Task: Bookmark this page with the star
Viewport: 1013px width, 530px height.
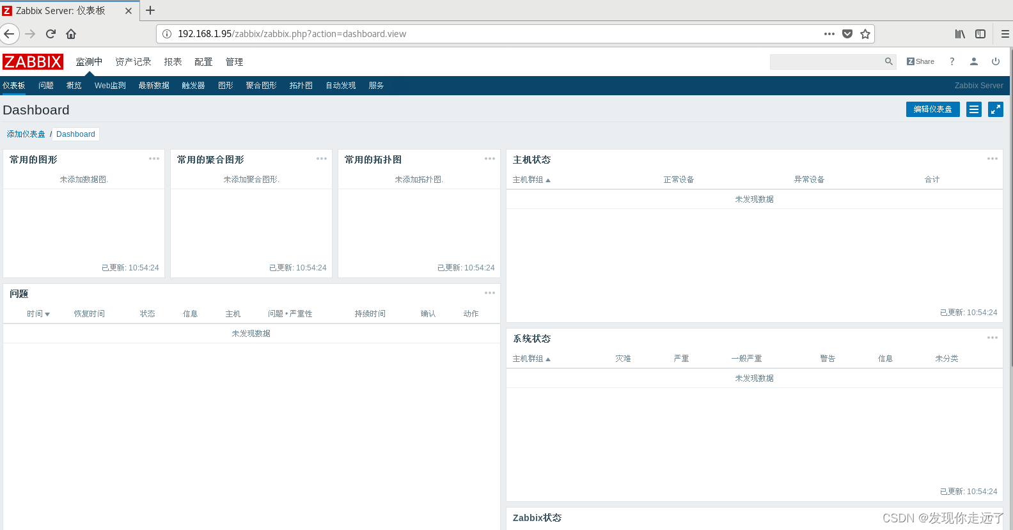Action: [x=865, y=34]
